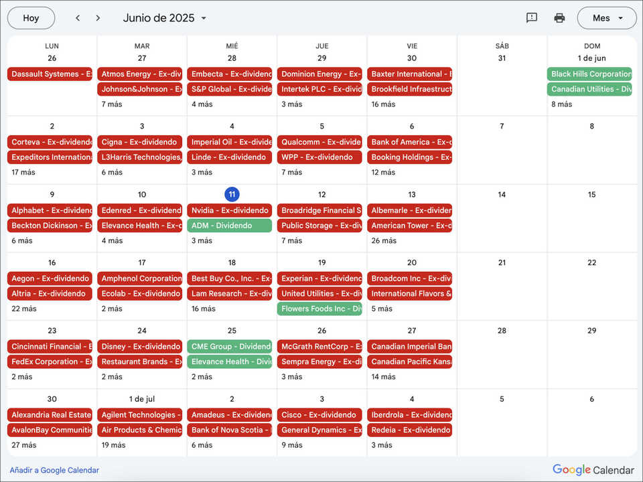
Task: Open Disney Ex-dividendo event
Action: 140,346
